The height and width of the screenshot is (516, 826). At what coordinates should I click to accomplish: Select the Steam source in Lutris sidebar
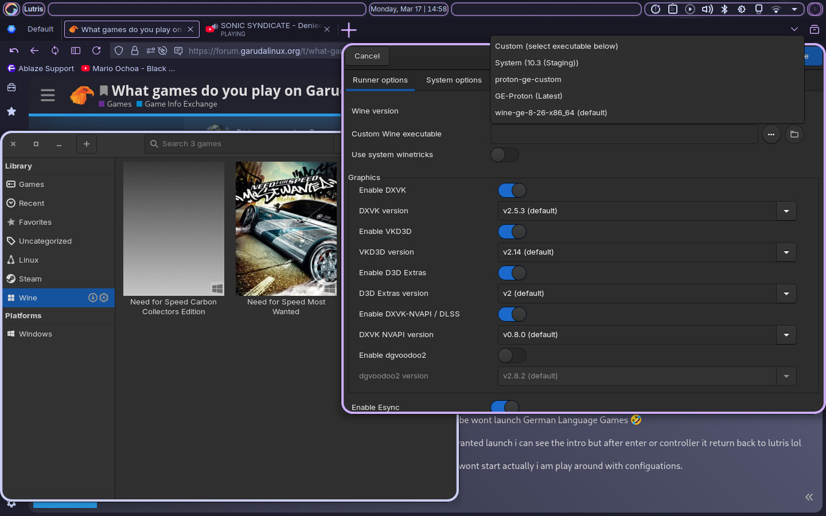tap(59, 279)
